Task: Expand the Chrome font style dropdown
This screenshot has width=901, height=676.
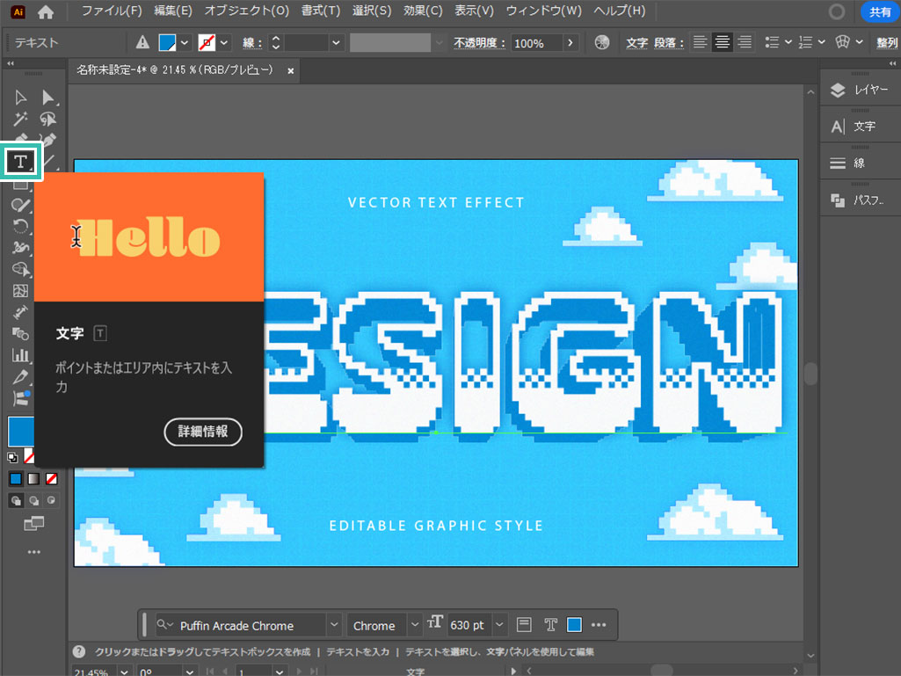Action: (x=415, y=625)
